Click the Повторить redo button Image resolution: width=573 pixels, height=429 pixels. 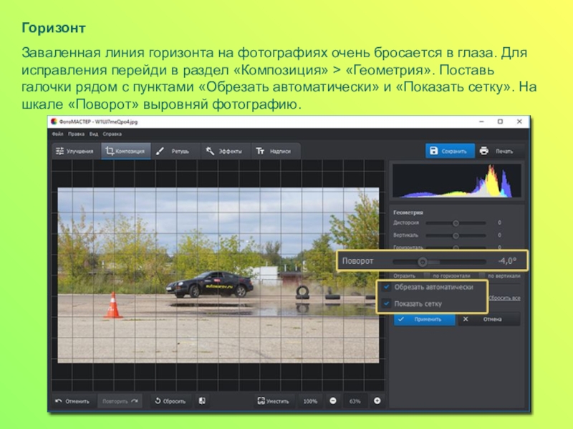click(120, 401)
